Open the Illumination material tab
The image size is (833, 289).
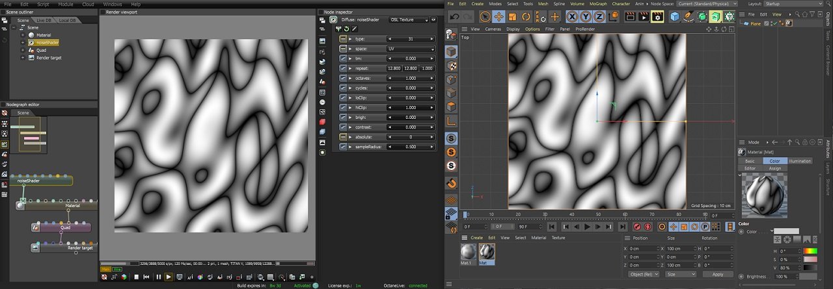point(800,161)
